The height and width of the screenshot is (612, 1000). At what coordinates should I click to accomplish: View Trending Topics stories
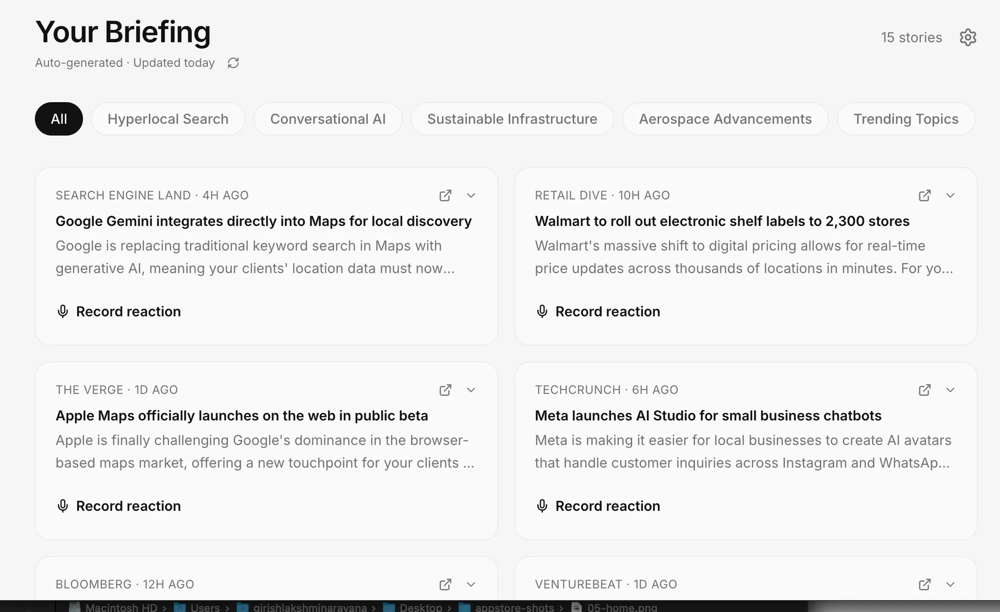pos(906,119)
